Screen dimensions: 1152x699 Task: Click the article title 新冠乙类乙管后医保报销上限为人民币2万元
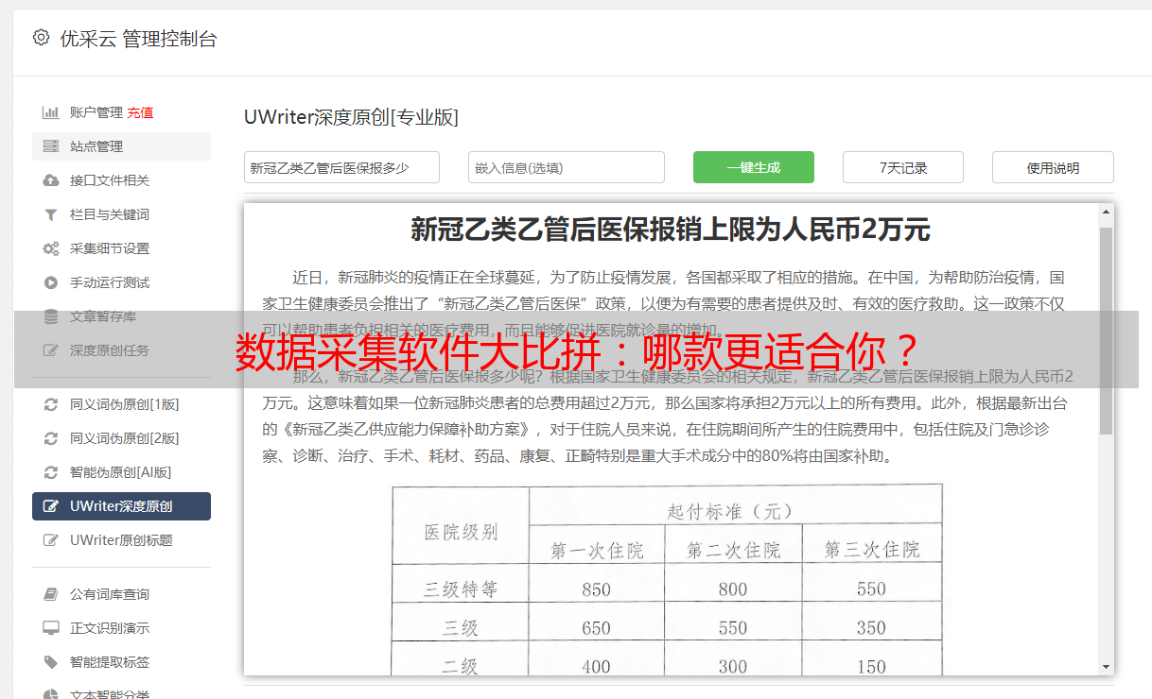pyautogui.click(x=671, y=230)
